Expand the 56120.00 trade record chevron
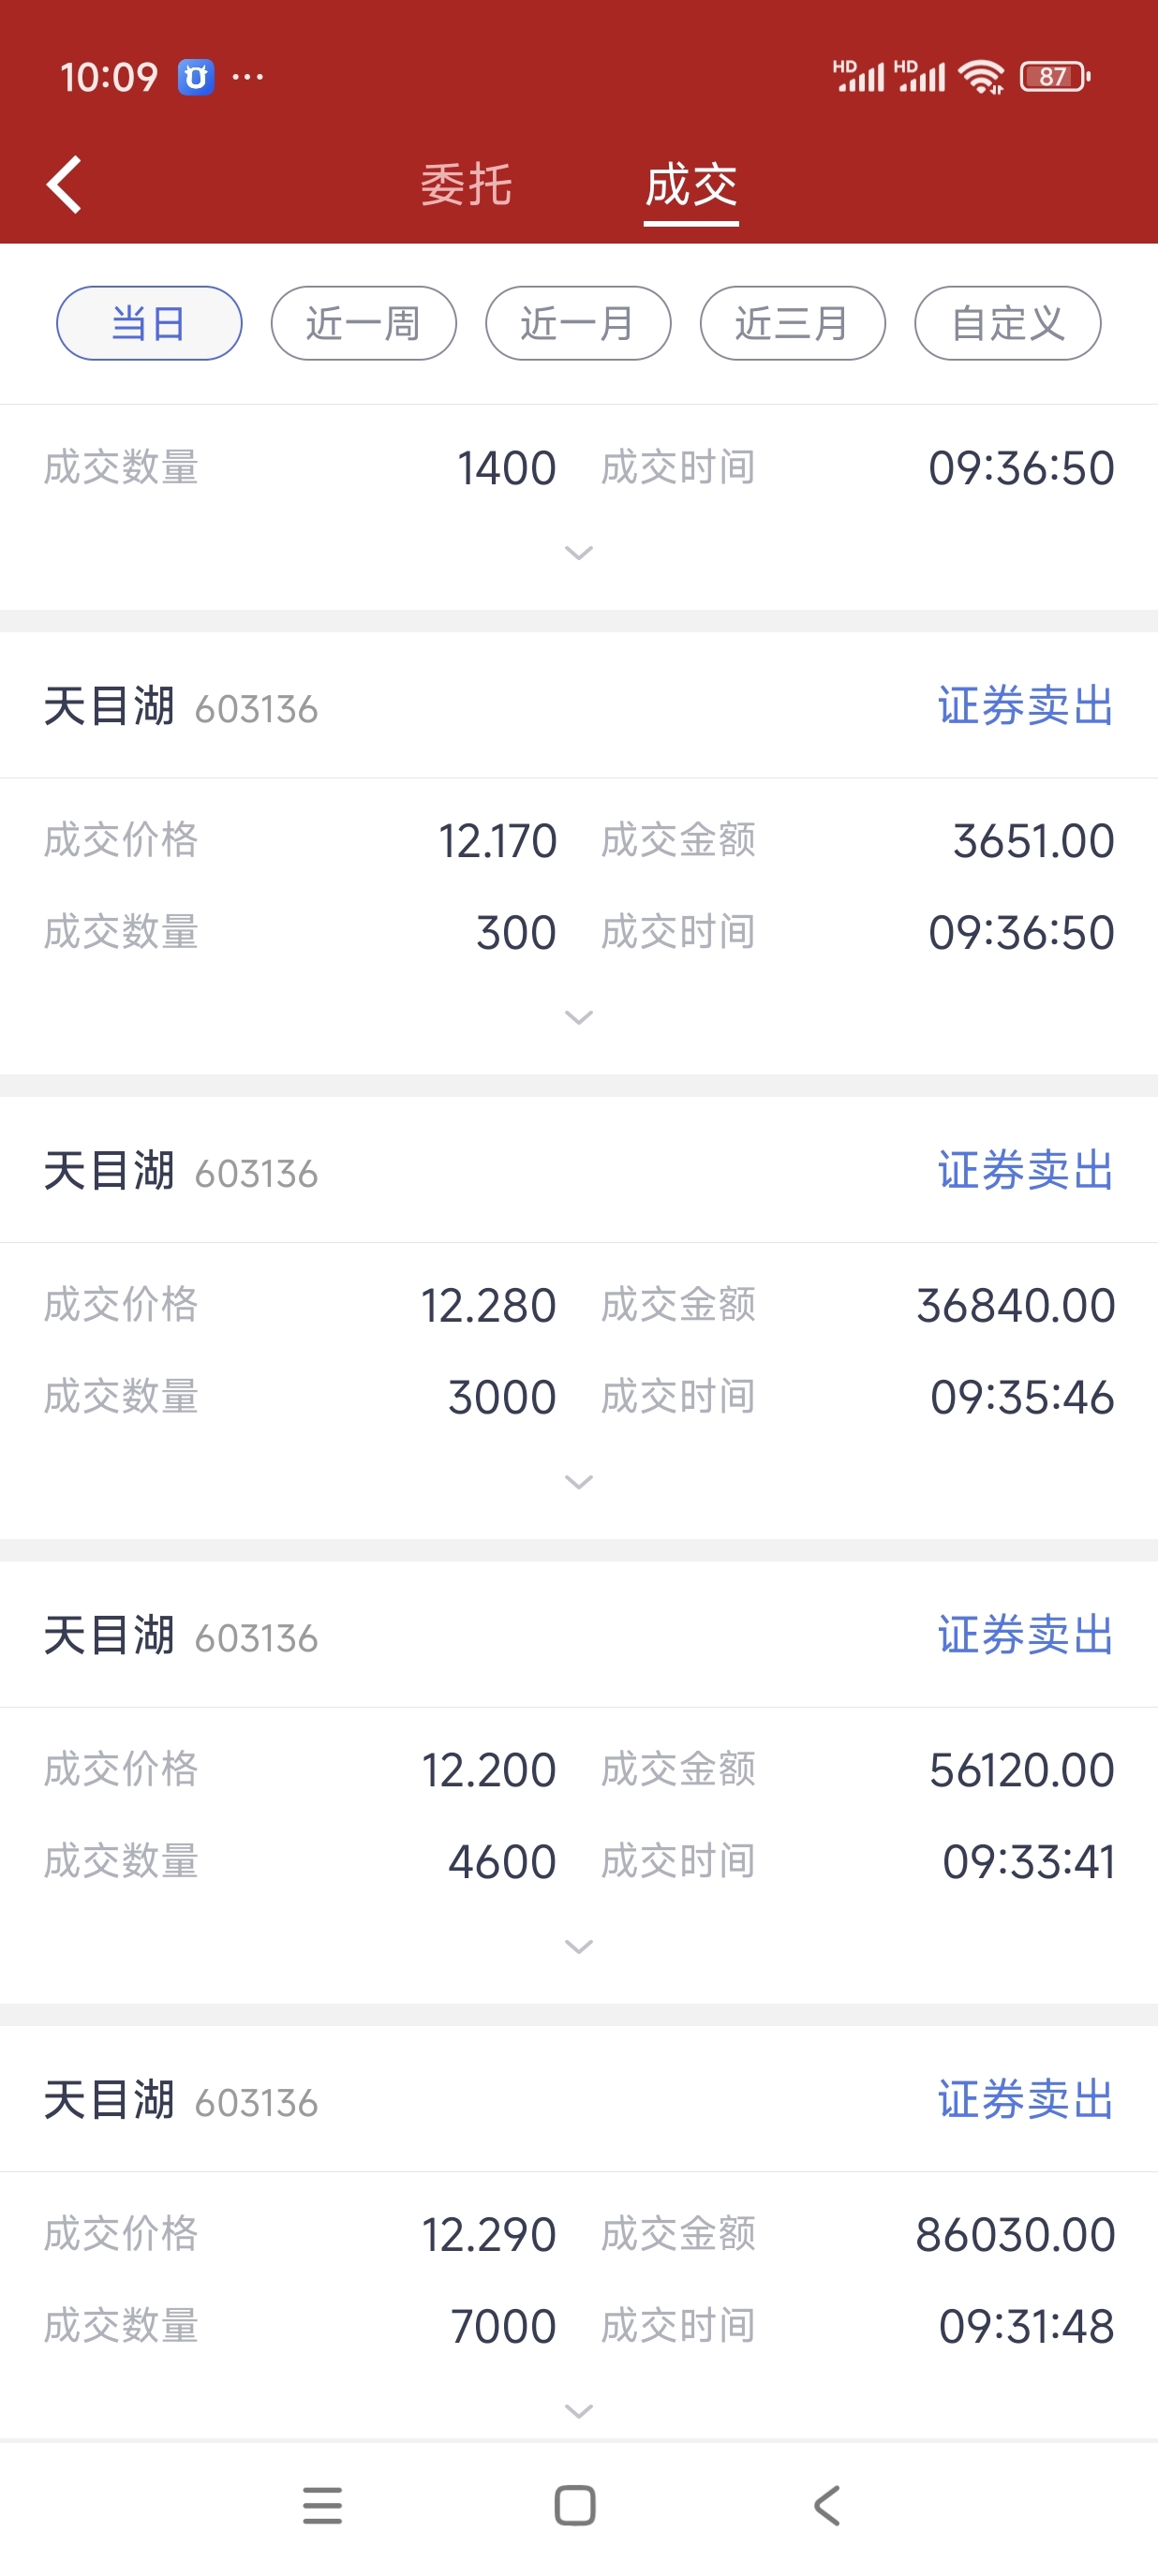This screenshot has width=1158, height=2576. [579, 1946]
